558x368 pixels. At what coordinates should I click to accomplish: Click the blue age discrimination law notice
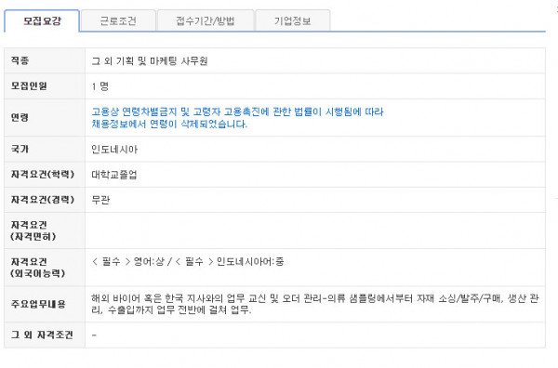tap(237, 118)
